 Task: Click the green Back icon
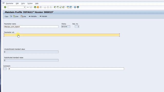pos(35,7)
